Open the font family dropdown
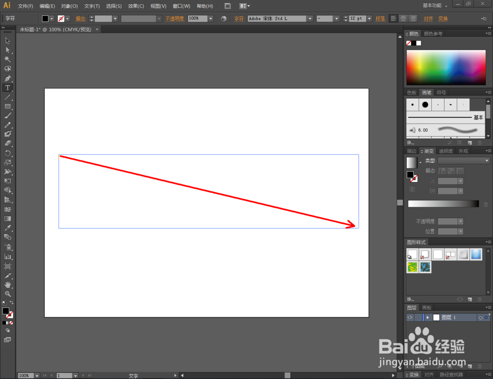This screenshot has height=379, width=493. pos(310,19)
